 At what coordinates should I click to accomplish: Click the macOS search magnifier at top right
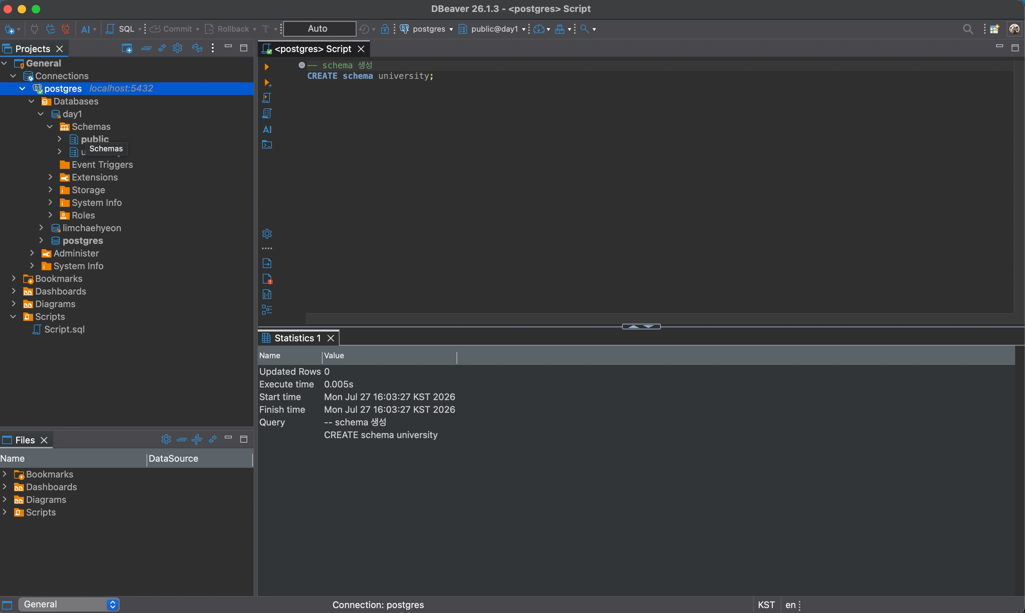[968, 29]
